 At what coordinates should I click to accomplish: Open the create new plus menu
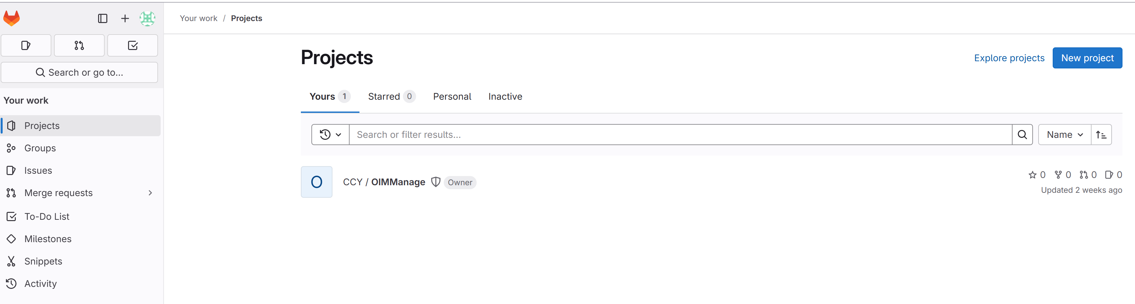(x=125, y=18)
